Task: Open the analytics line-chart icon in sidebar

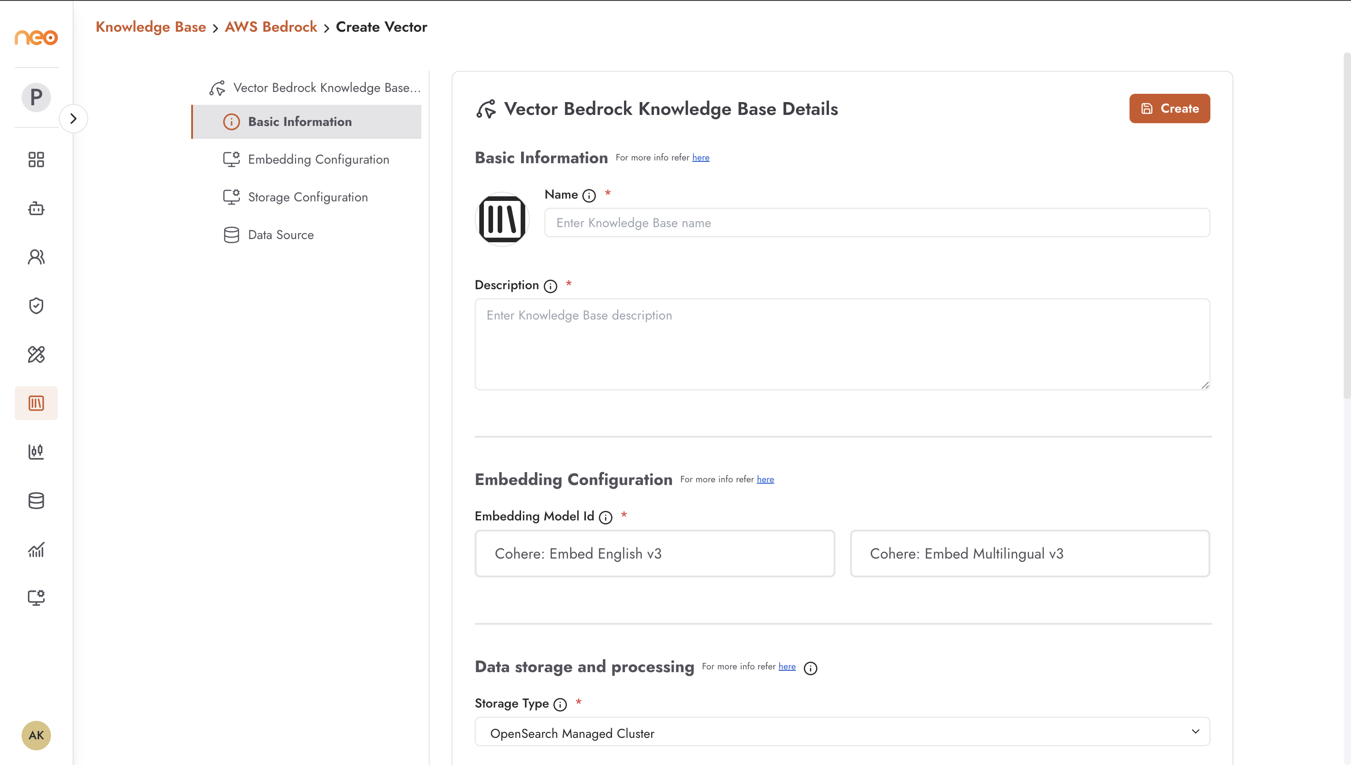Action: click(x=36, y=549)
